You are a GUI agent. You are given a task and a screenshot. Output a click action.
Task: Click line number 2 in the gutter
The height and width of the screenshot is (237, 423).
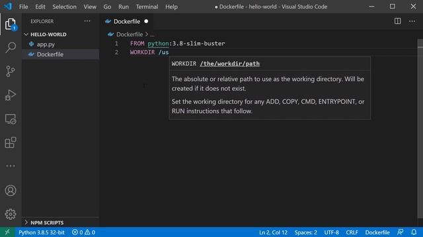[x=116, y=52]
